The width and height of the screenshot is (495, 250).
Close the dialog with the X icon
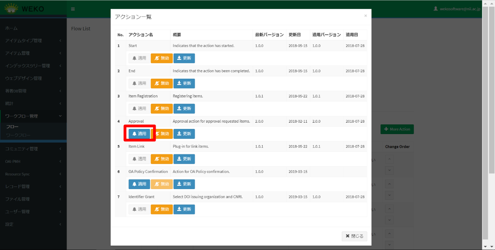tap(366, 16)
